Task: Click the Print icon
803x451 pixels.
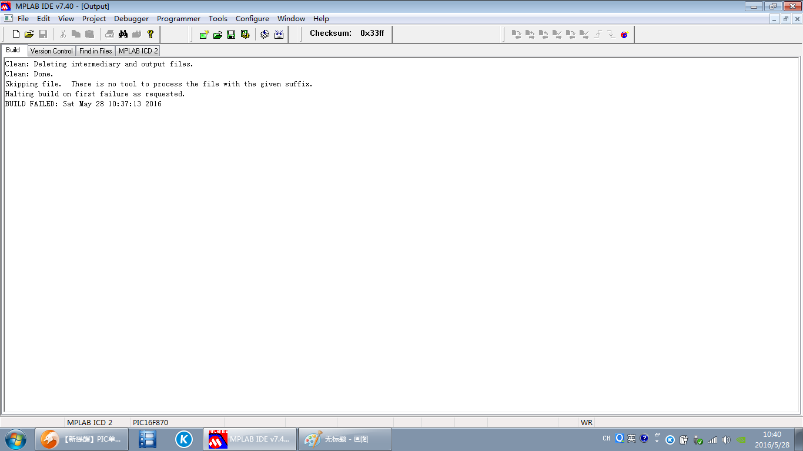Action: [110, 34]
